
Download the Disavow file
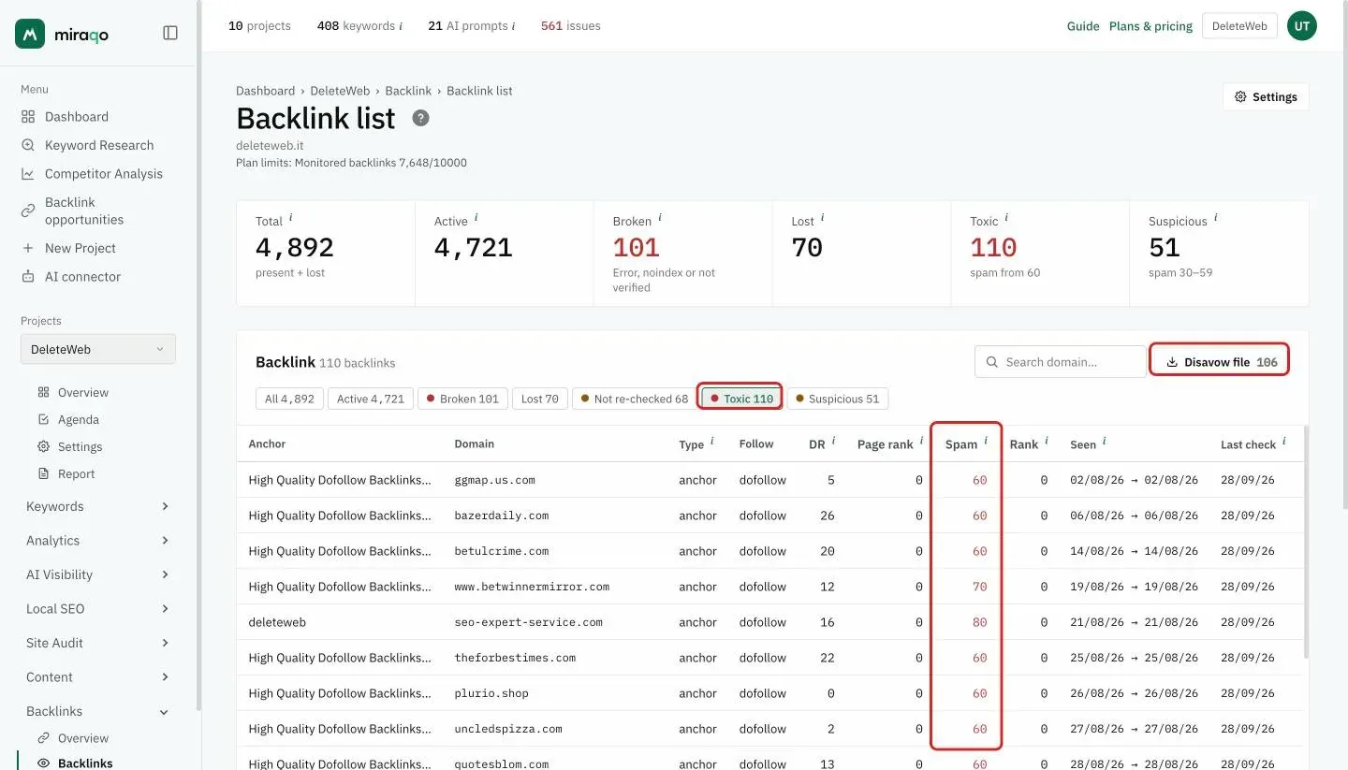(1220, 361)
